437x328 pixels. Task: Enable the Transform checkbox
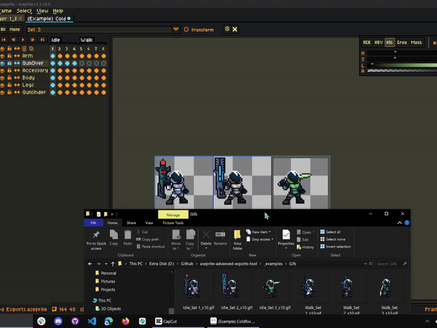click(x=186, y=30)
